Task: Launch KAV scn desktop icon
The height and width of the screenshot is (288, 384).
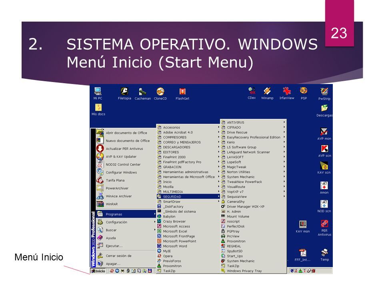Action: pos(324,168)
